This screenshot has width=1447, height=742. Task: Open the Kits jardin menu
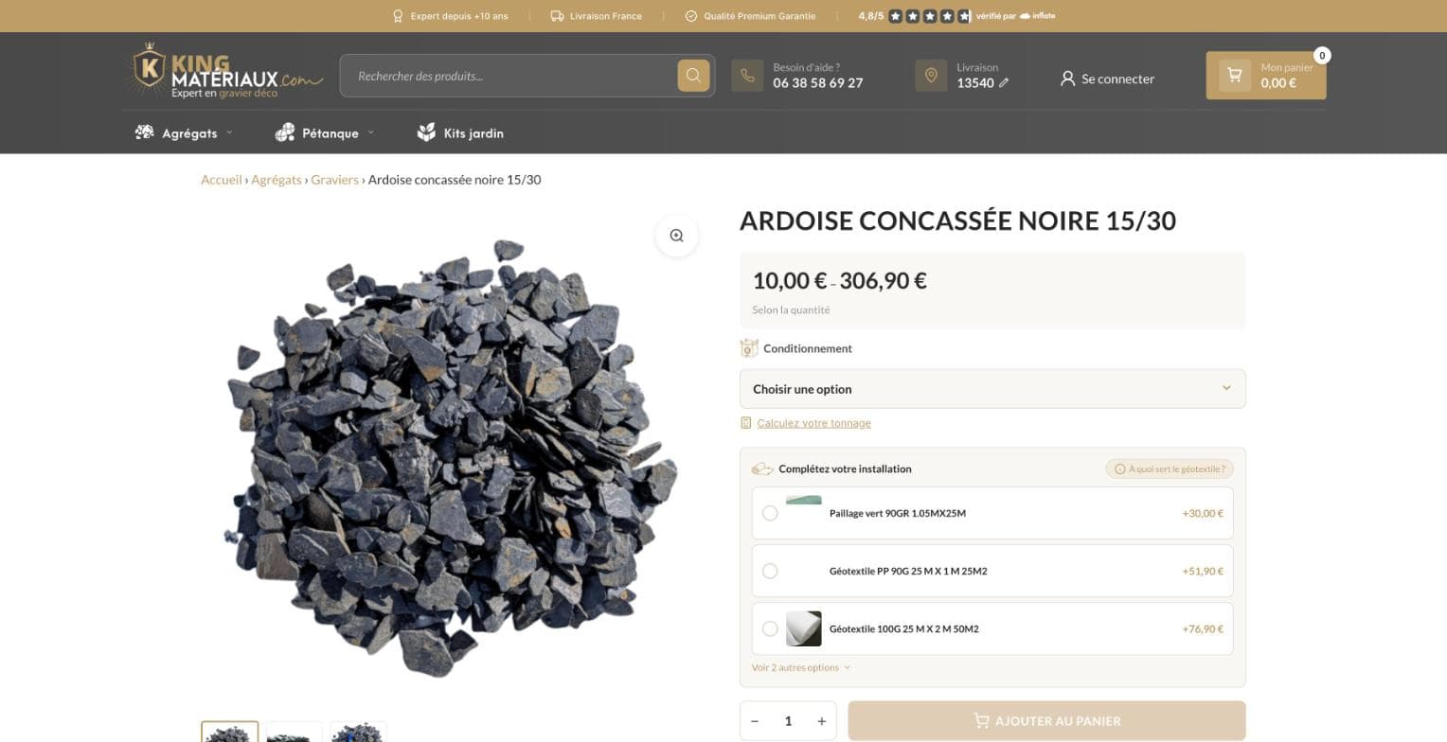pyautogui.click(x=473, y=133)
